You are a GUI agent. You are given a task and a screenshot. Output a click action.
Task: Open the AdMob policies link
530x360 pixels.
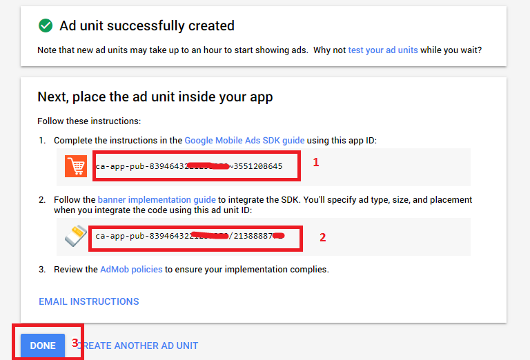point(131,269)
